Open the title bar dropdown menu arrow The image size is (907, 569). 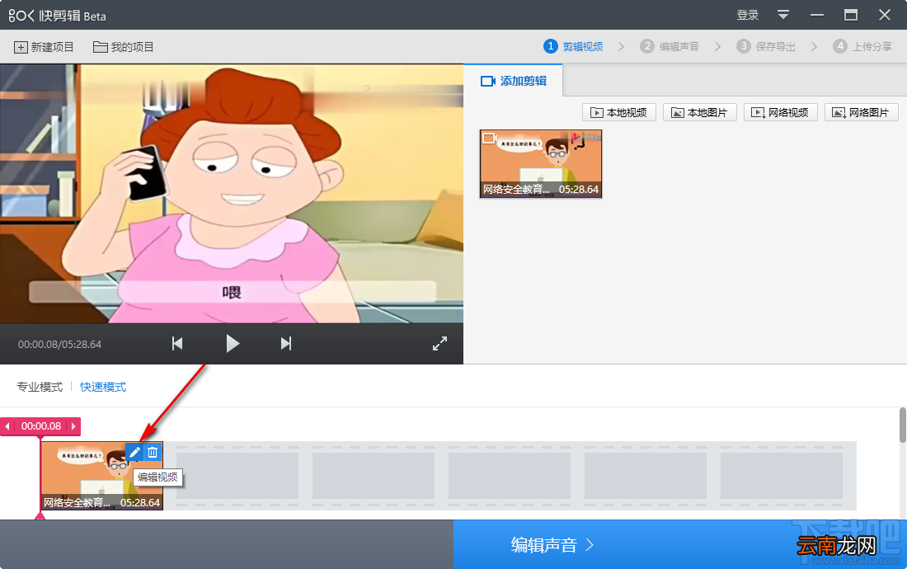point(783,15)
